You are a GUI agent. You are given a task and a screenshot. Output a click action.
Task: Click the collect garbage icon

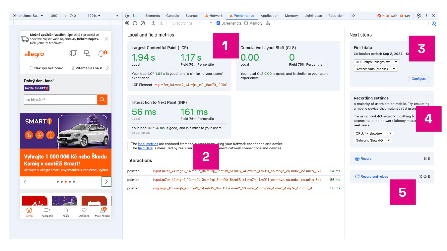(268, 23)
